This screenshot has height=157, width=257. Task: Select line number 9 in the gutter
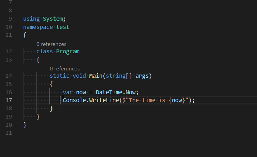[x=10, y=19]
